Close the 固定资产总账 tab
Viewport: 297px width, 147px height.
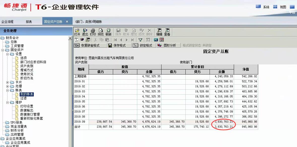click(x=67, y=22)
